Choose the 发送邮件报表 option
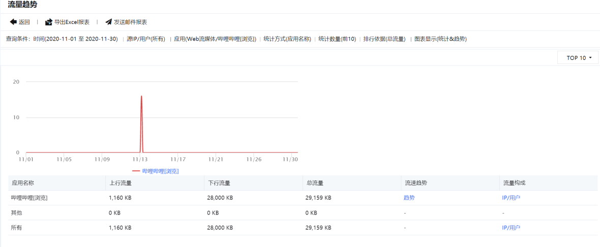The width and height of the screenshot is (600, 247). 130,22
